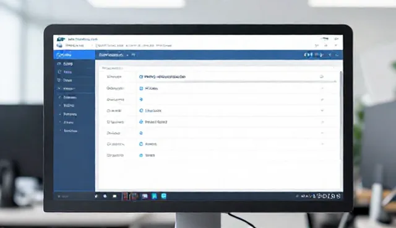Click the round icon beside the site address
The image size is (396, 228).
59,45
